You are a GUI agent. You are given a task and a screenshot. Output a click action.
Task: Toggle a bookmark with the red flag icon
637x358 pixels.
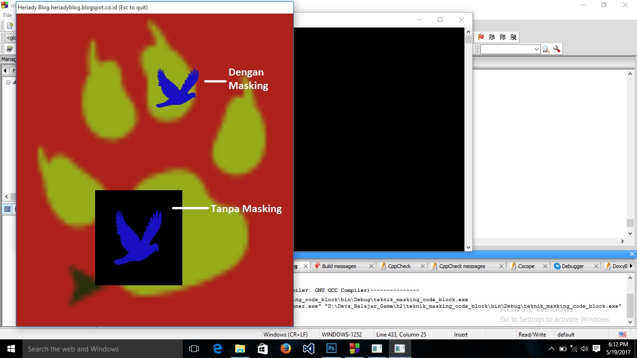(x=481, y=37)
